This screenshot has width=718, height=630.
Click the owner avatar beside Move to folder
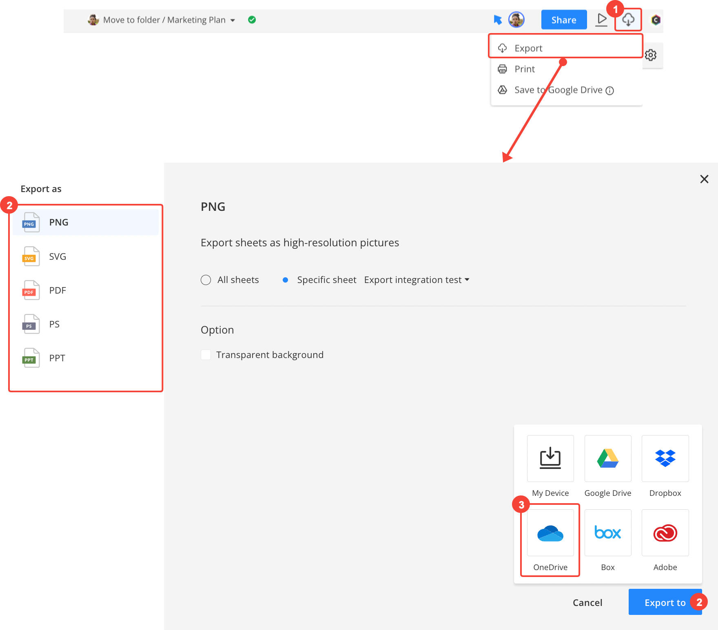tap(93, 20)
